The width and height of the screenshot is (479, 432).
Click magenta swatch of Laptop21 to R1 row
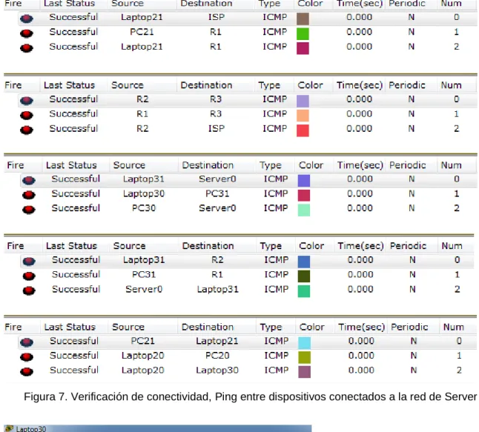[x=303, y=48]
